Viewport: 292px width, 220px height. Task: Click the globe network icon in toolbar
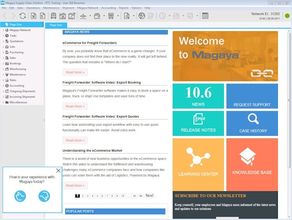pyautogui.click(x=141, y=16)
